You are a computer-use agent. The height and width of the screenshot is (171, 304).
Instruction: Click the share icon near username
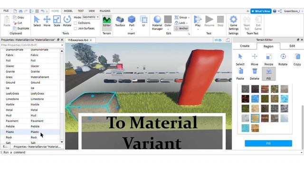click(x=280, y=11)
